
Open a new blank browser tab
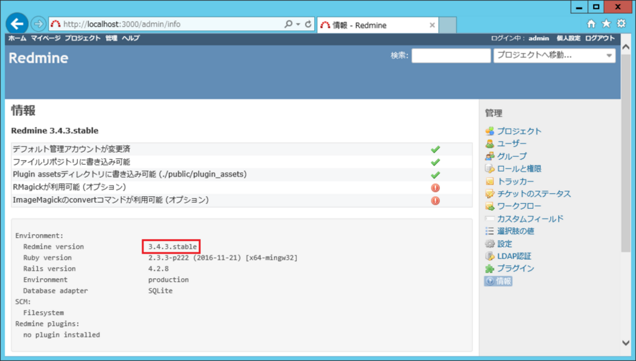tap(448, 25)
